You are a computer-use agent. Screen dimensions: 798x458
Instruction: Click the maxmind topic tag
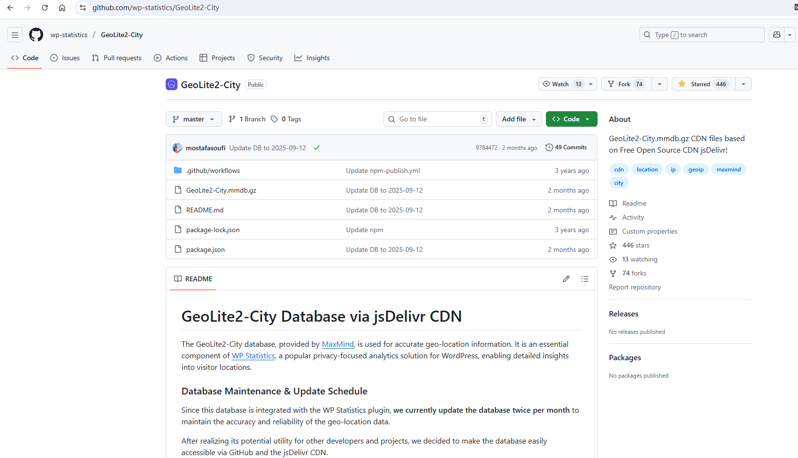point(729,170)
